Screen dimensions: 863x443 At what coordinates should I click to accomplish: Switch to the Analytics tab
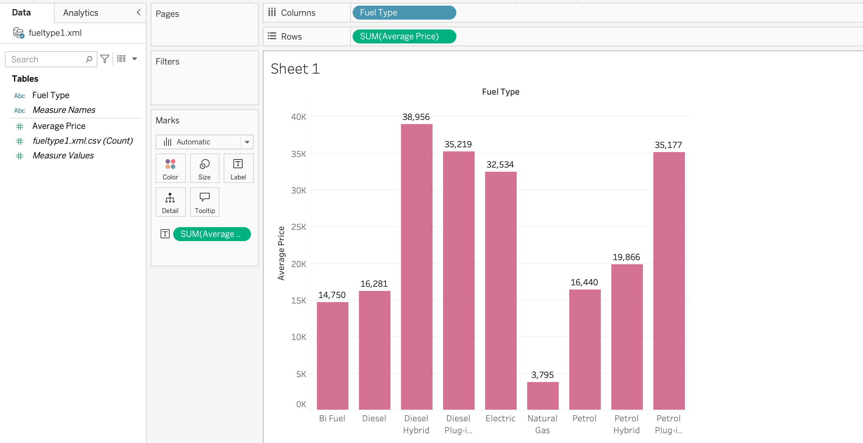click(x=81, y=13)
